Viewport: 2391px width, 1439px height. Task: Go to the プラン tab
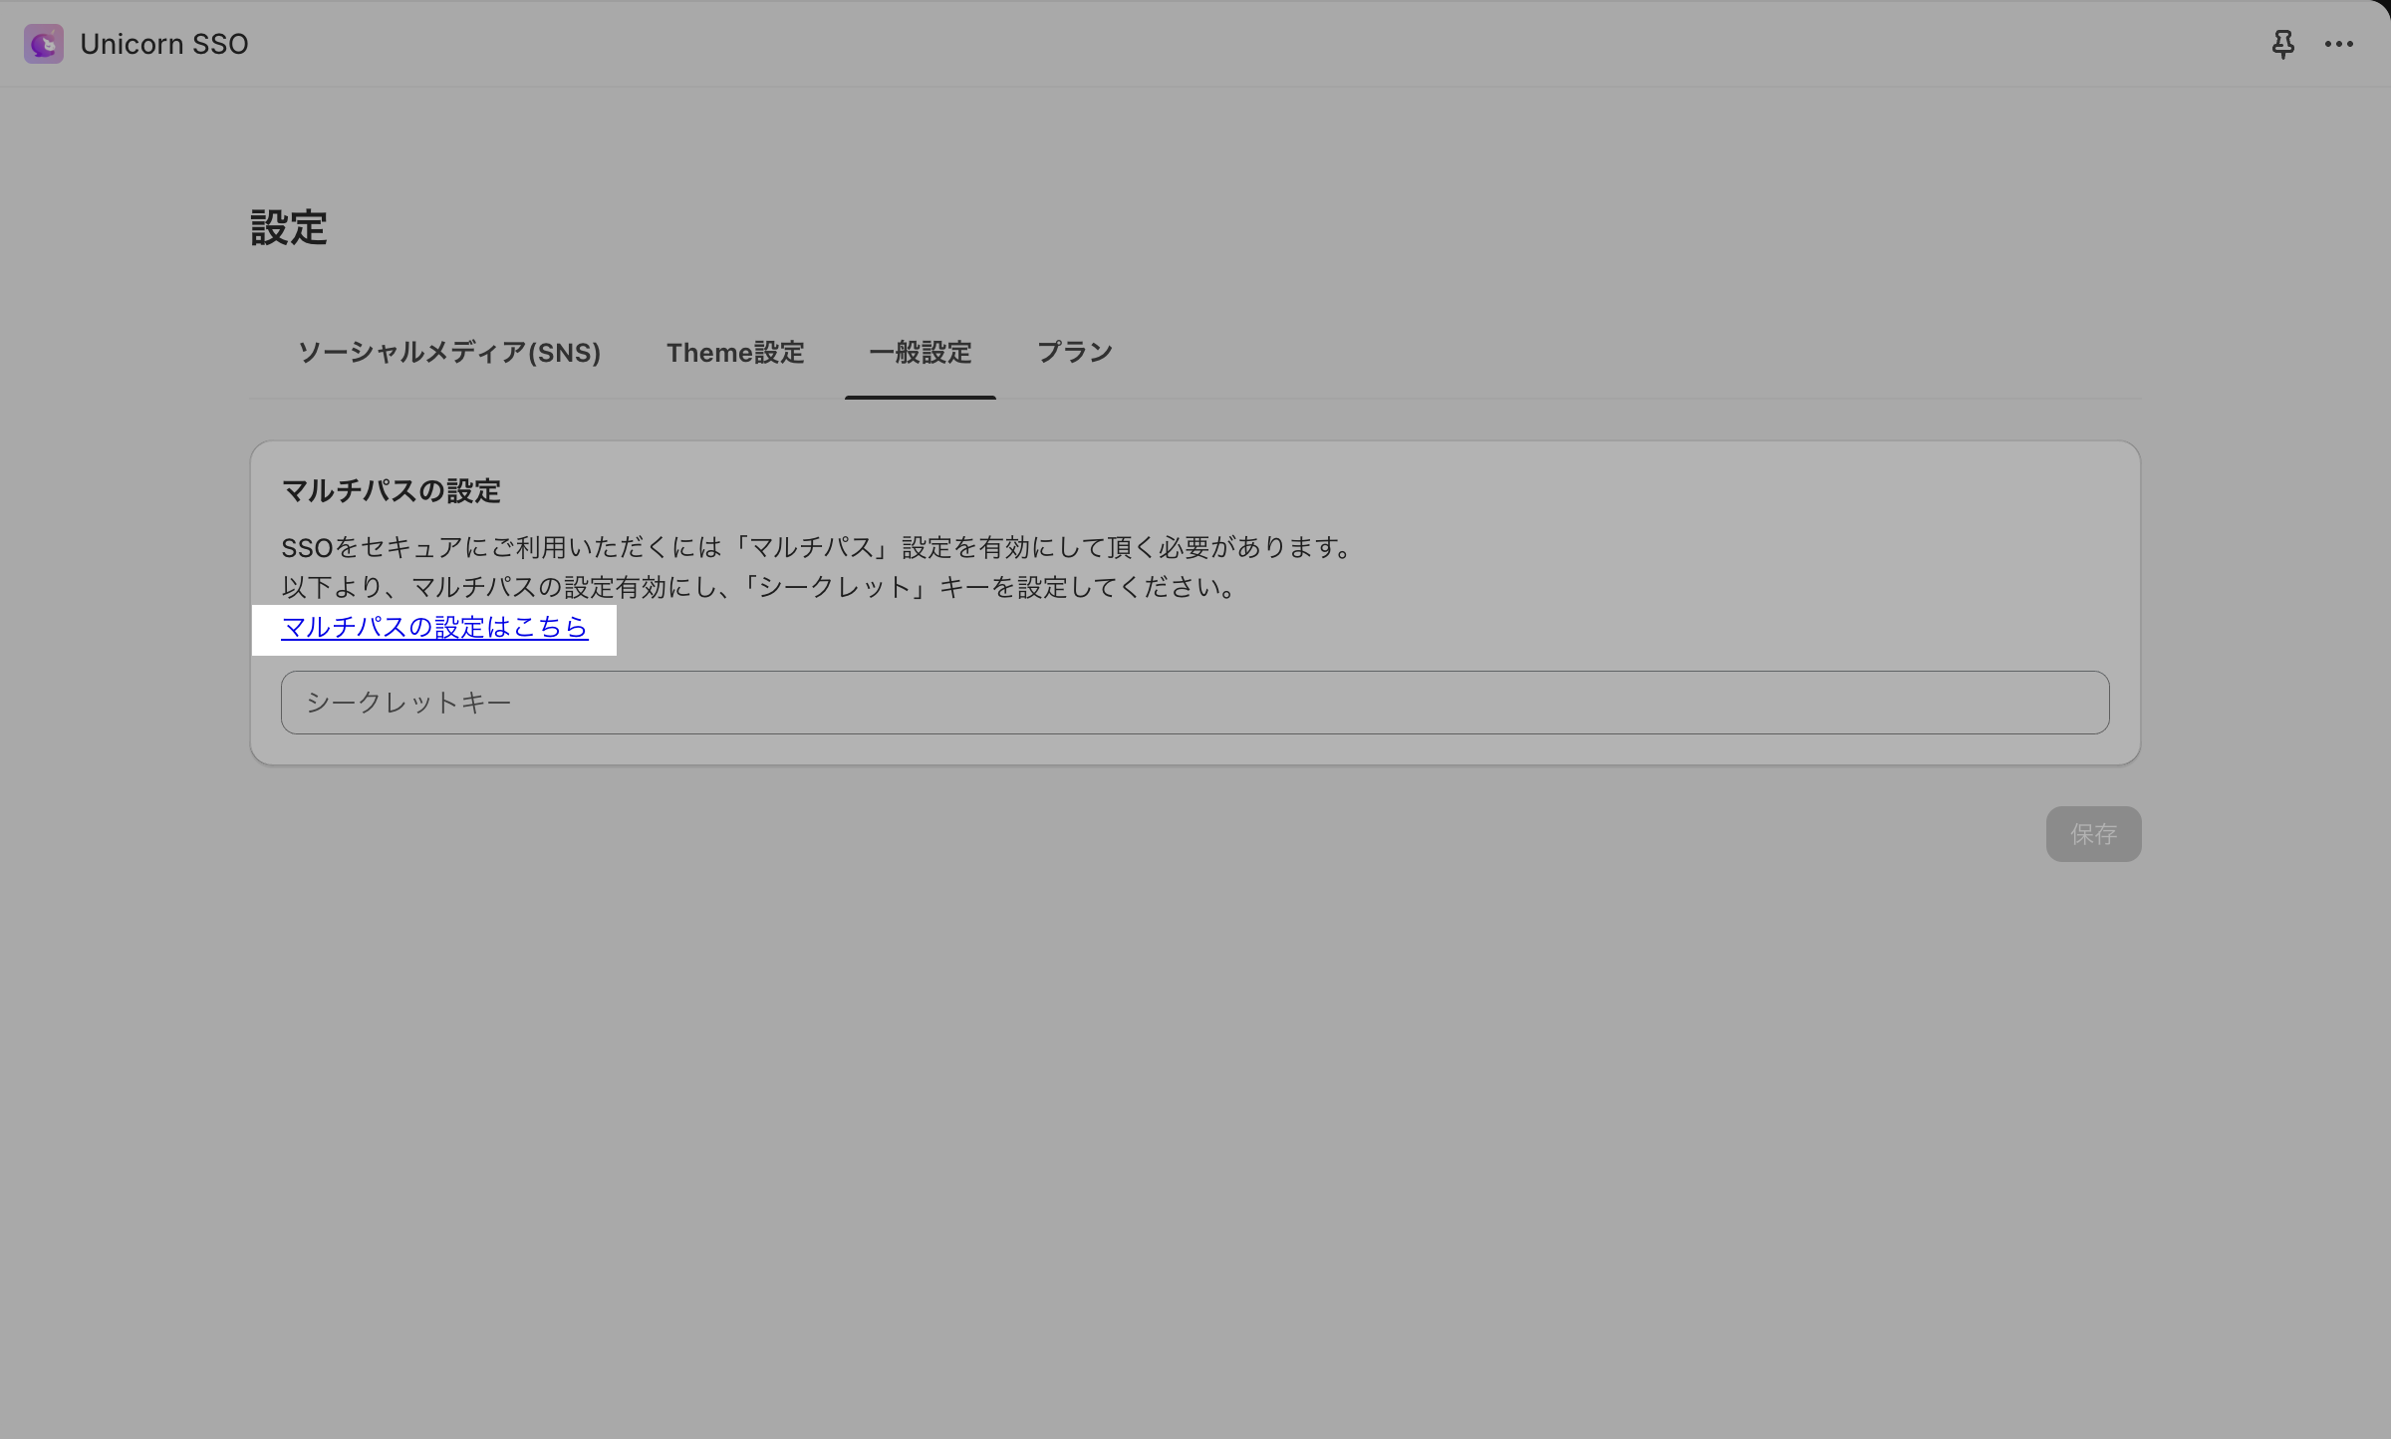(1074, 353)
